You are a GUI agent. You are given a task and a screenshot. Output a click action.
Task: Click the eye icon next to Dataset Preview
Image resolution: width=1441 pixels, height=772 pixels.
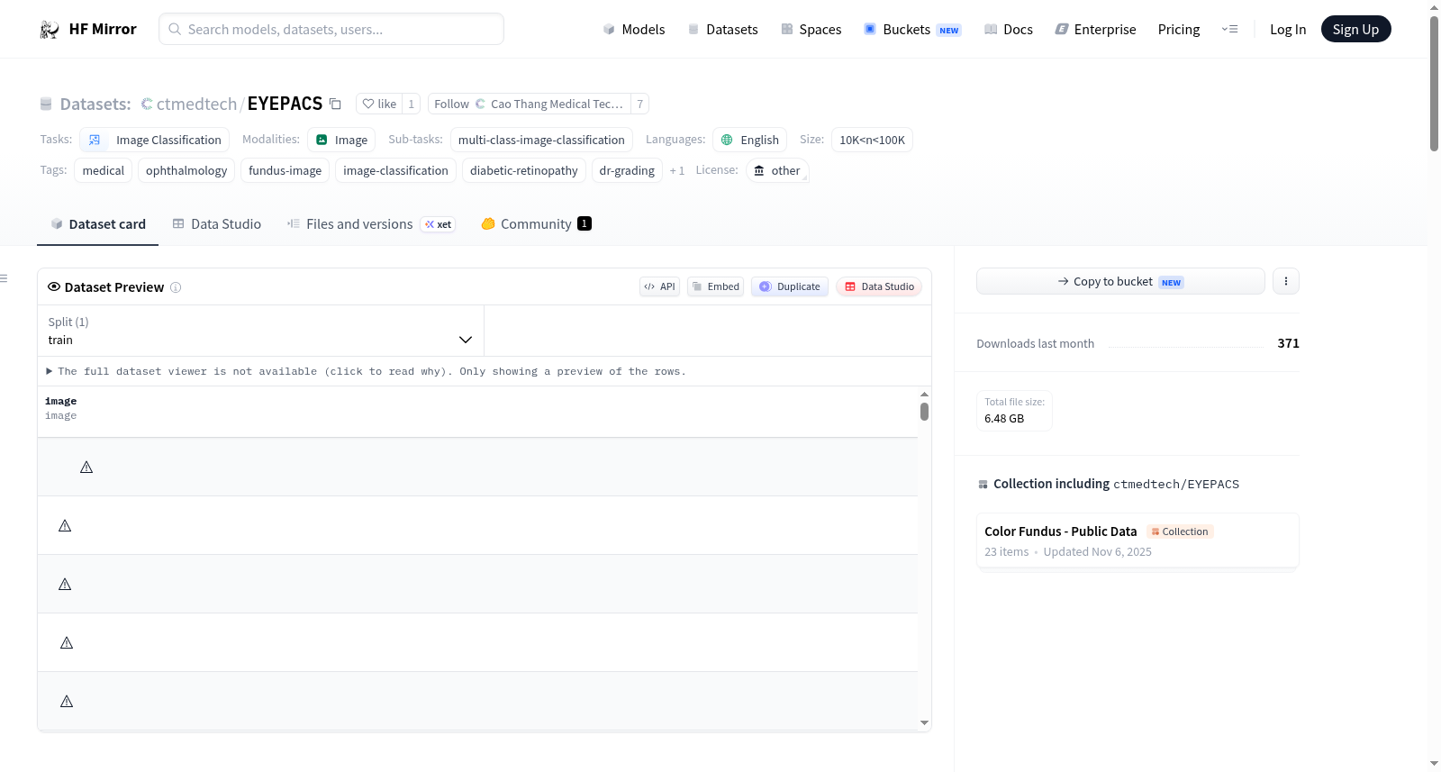(54, 286)
